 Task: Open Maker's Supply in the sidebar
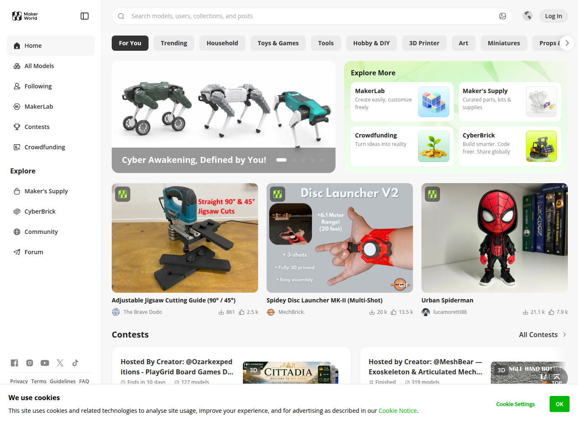click(51, 191)
